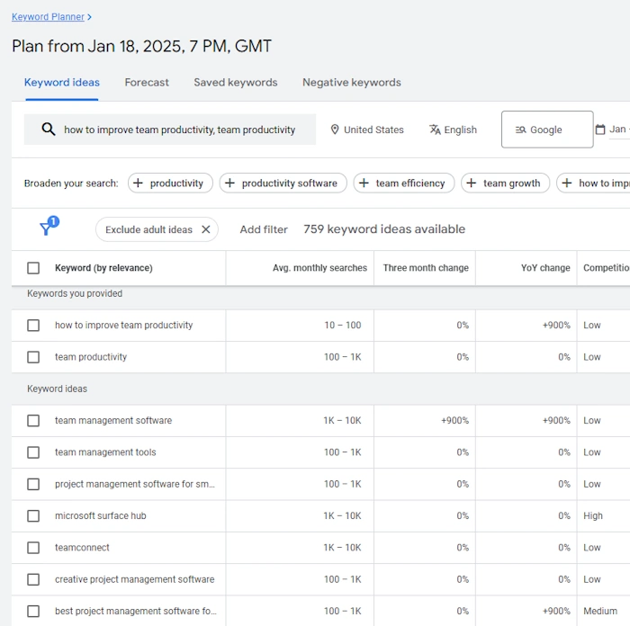Add 'team efficiency' to broaden search
Viewport: 630px width, 626px height.
point(404,183)
